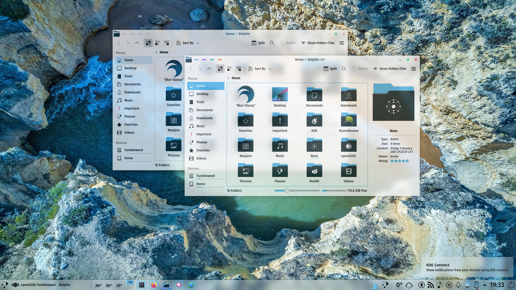This screenshot has width=516, height=290.
Task: Toggle Show Hidden Files in rear Dolphin
Action: tap(318, 43)
